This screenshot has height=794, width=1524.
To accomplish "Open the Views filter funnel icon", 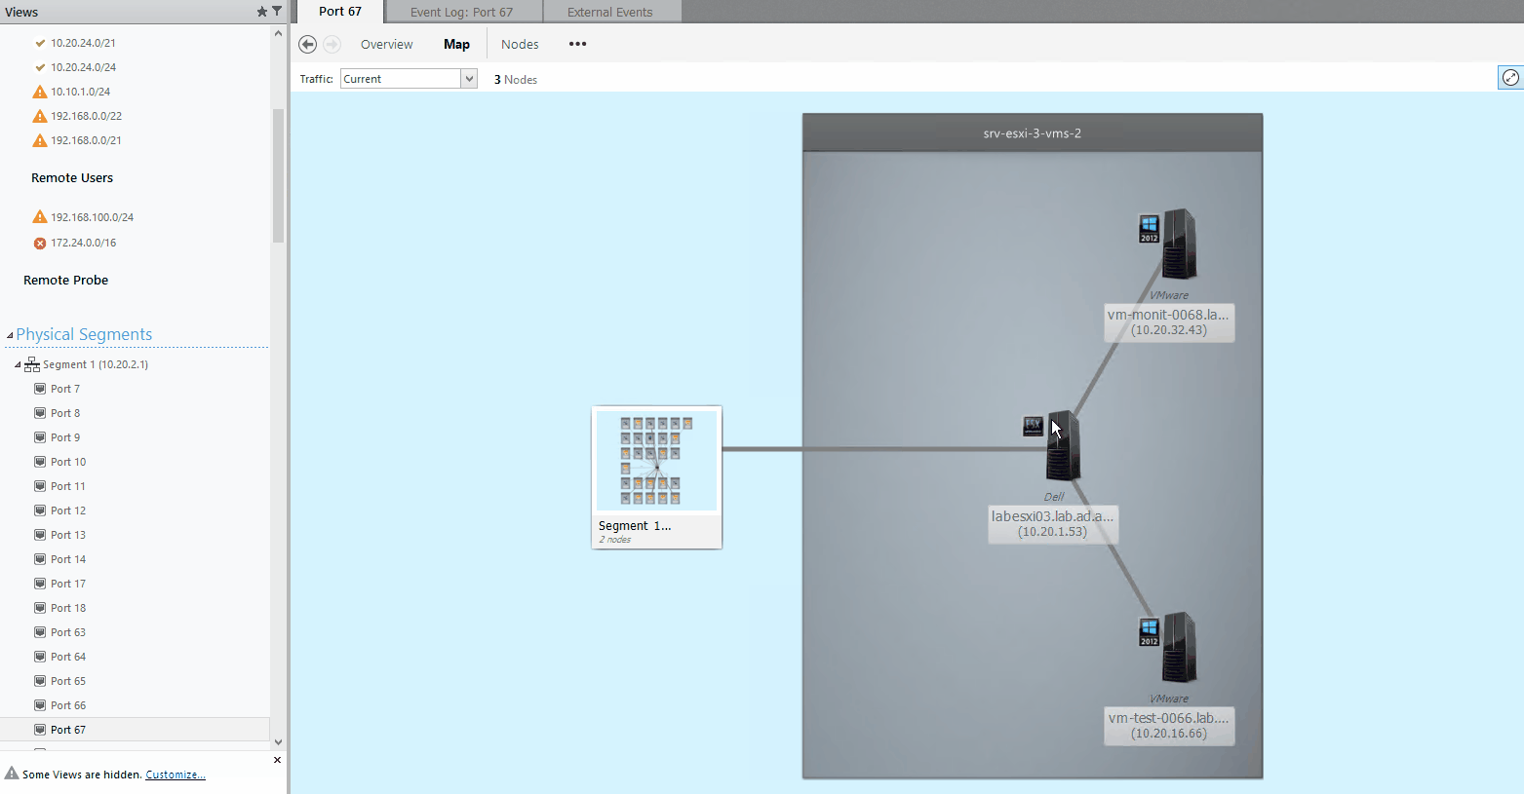I will (x=276, y=12).
